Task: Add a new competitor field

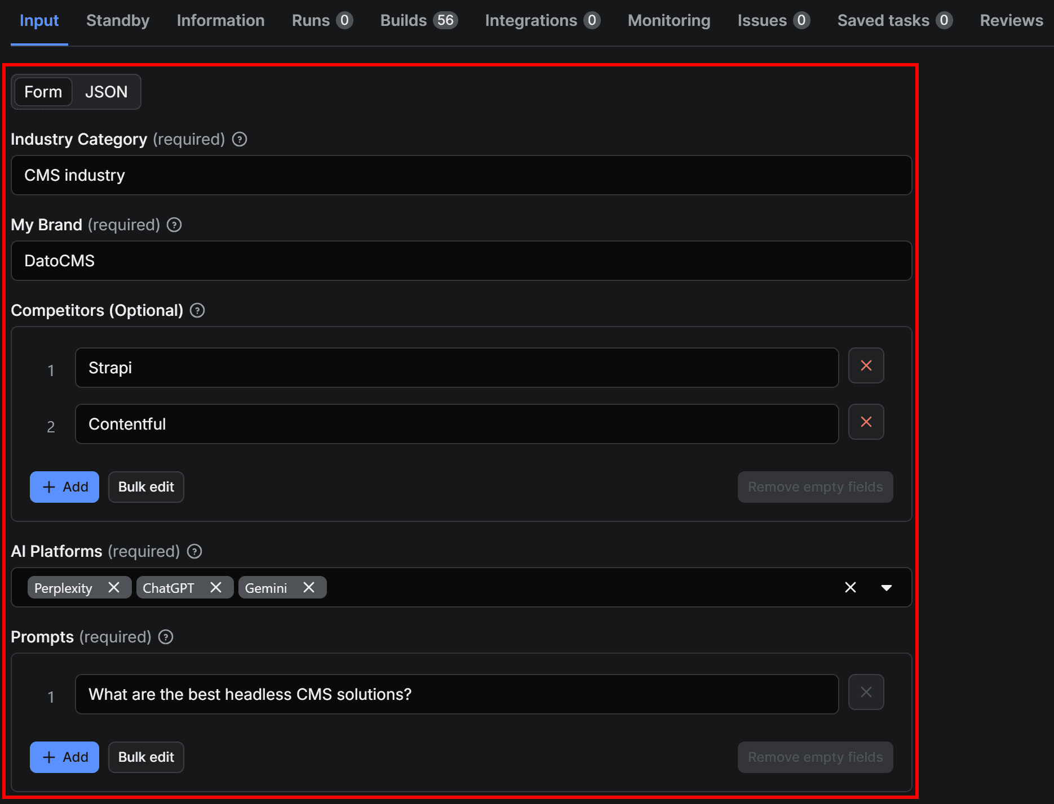Action: [x=64, y=486]
